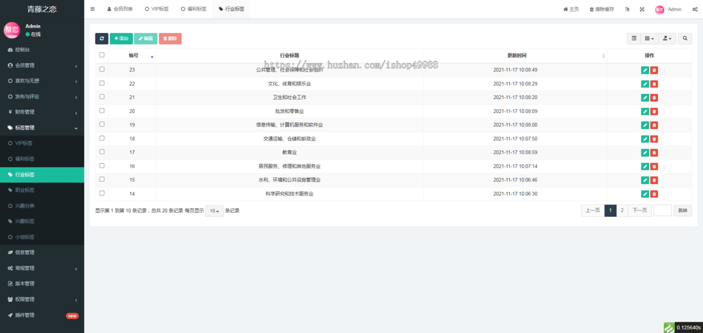Click the 编辑 toolbar button

point(146,39)
